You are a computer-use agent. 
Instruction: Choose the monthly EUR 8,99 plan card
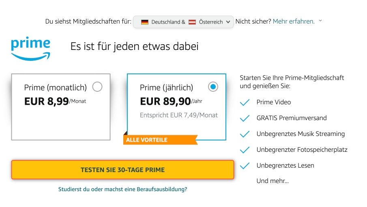(x=61, y=118)
